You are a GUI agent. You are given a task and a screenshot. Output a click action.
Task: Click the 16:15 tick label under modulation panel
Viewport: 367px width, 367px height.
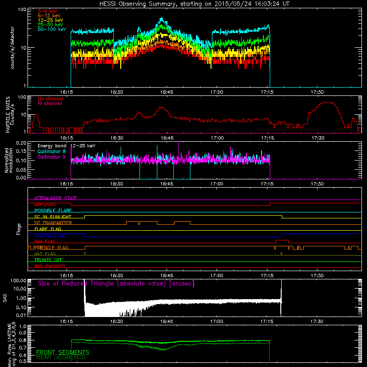[67, 184]
